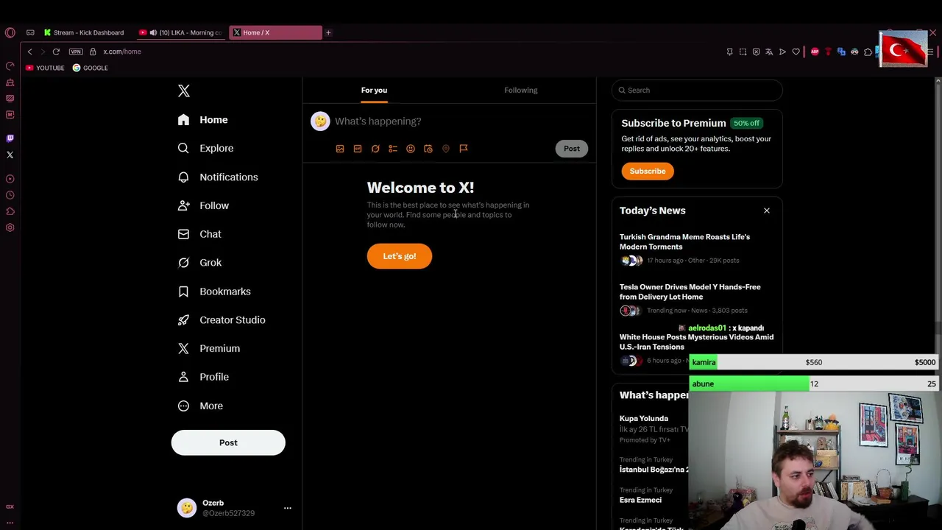Launch Grok from the sidebar

tap(199, 263)
